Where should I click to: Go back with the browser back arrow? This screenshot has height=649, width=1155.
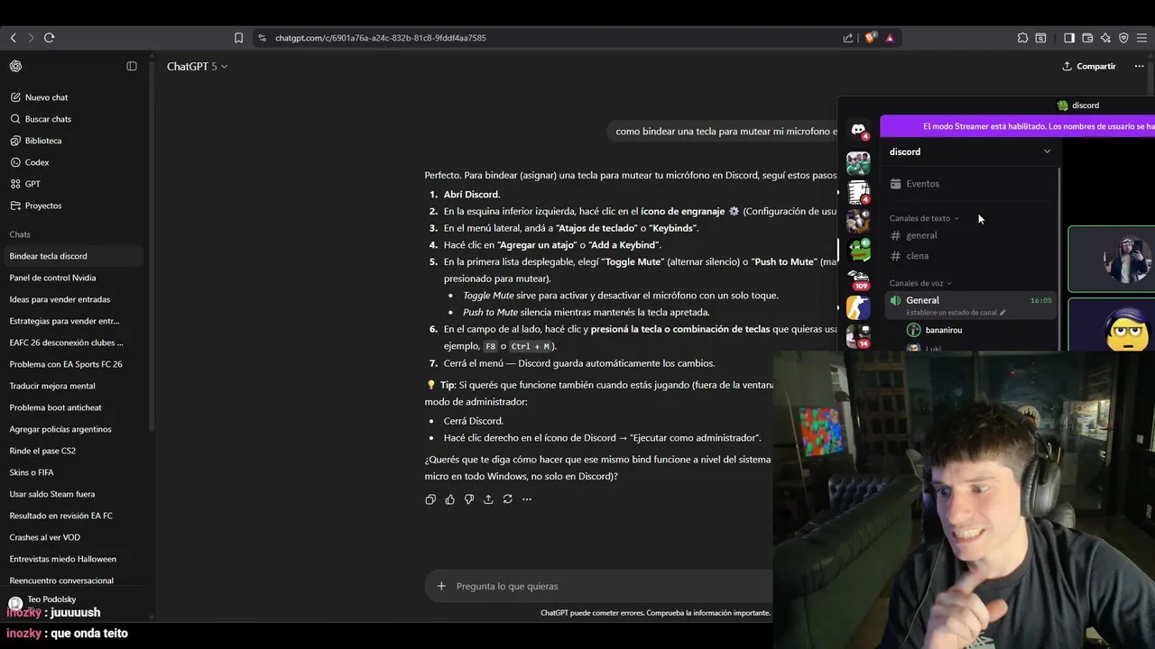[x=13, y=38]
